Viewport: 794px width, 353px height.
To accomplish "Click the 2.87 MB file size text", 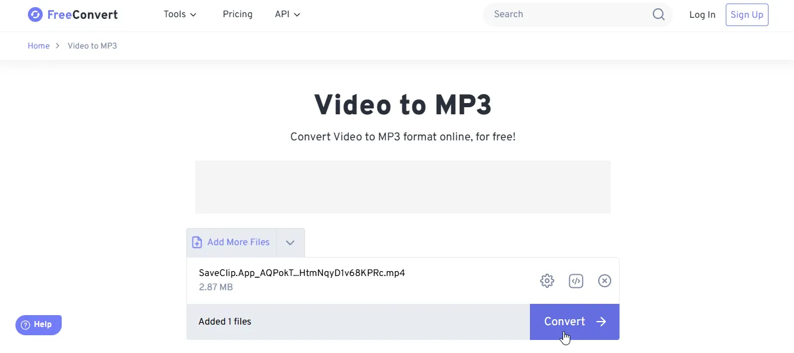I will point(216,287).
